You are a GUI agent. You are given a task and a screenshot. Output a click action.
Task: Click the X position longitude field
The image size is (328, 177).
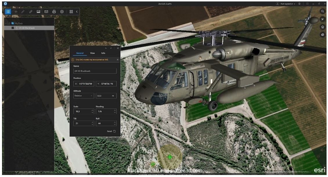[x=84, y=84]
